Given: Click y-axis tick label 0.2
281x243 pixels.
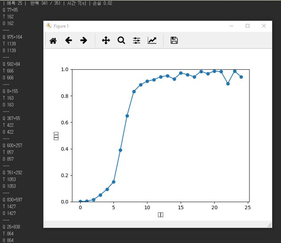Looking at the screenshot, I should [x=64, y=175].
